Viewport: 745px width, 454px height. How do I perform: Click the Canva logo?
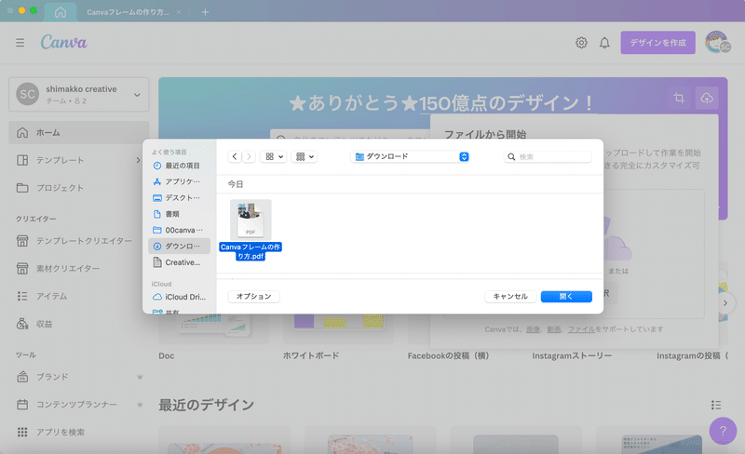[x=63, y=42]
